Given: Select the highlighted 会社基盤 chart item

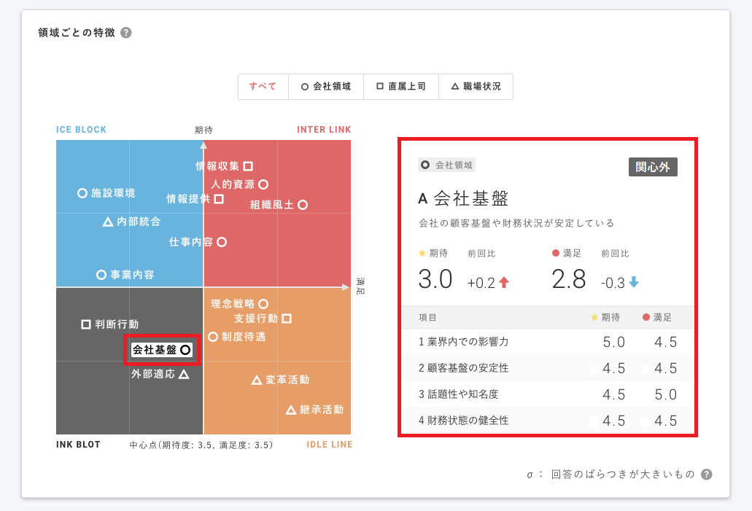Looking at the screenshot, I should tap(161, 350).
